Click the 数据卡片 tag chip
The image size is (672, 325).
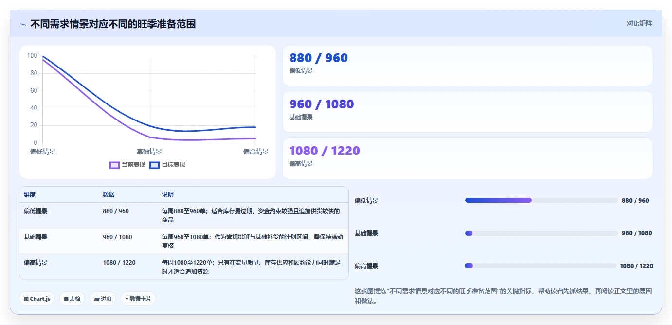point(138,299)
